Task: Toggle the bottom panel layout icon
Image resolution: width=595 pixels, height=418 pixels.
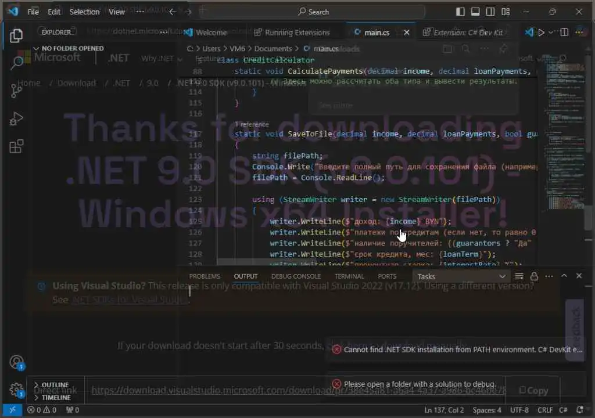Action: click(475, 12)
